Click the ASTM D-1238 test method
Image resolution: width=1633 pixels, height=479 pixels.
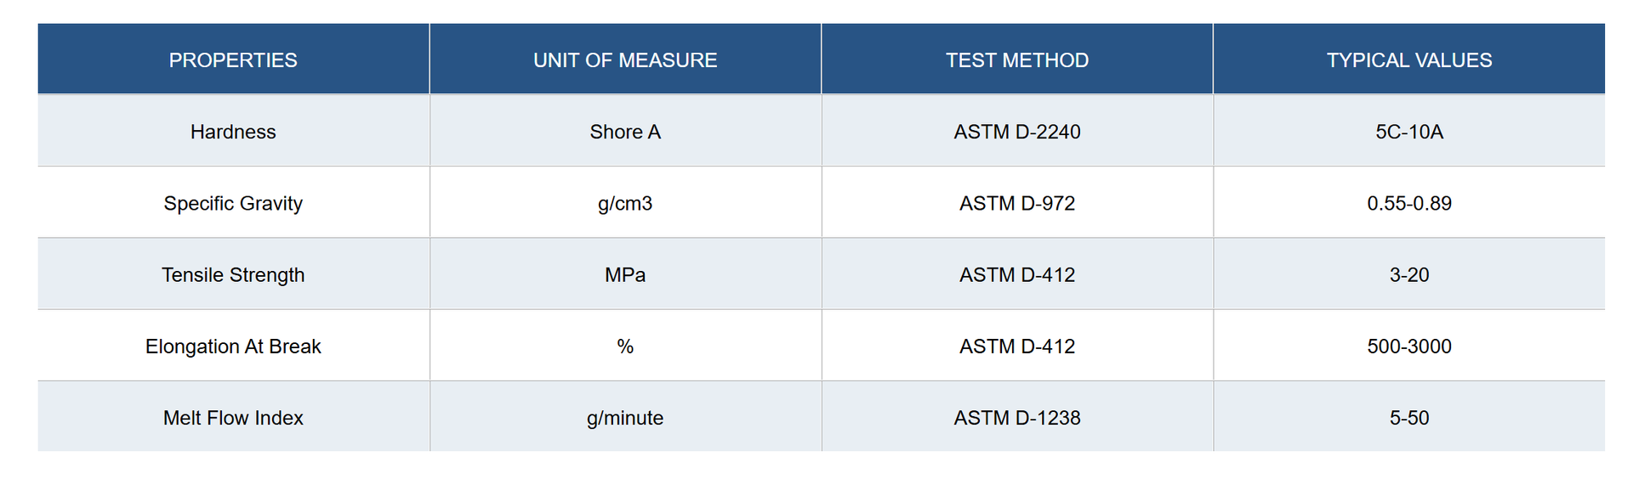(1017, 417)
